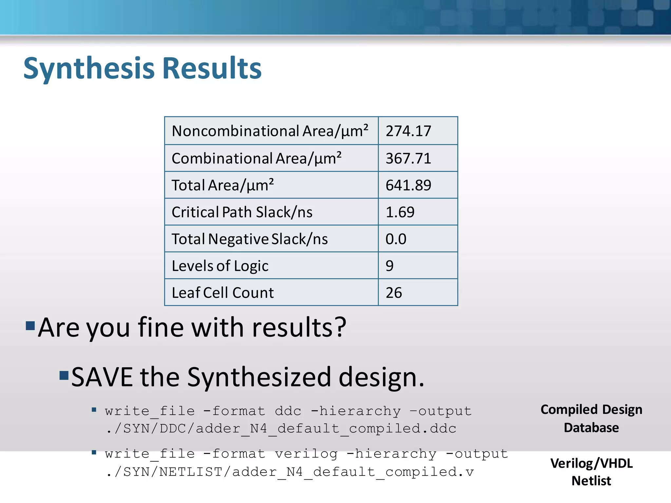Screen dimensions: 671x503
Task: Click the 'Are you fine with results?' bullet
Action: (192, 327)
